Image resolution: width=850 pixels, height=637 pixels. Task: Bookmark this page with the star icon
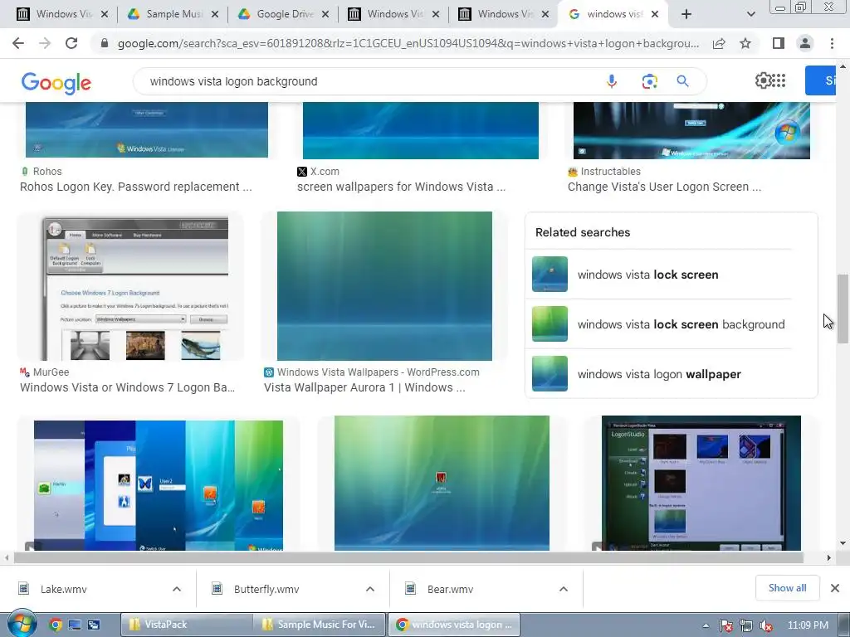click(745, 43)
